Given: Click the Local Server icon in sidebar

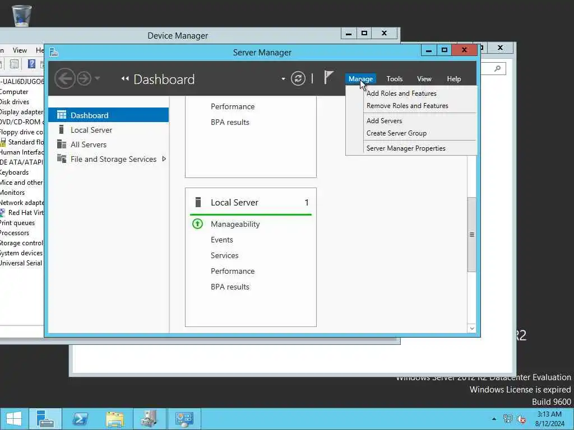Looking at the screenshot, I should click(62, 129).
